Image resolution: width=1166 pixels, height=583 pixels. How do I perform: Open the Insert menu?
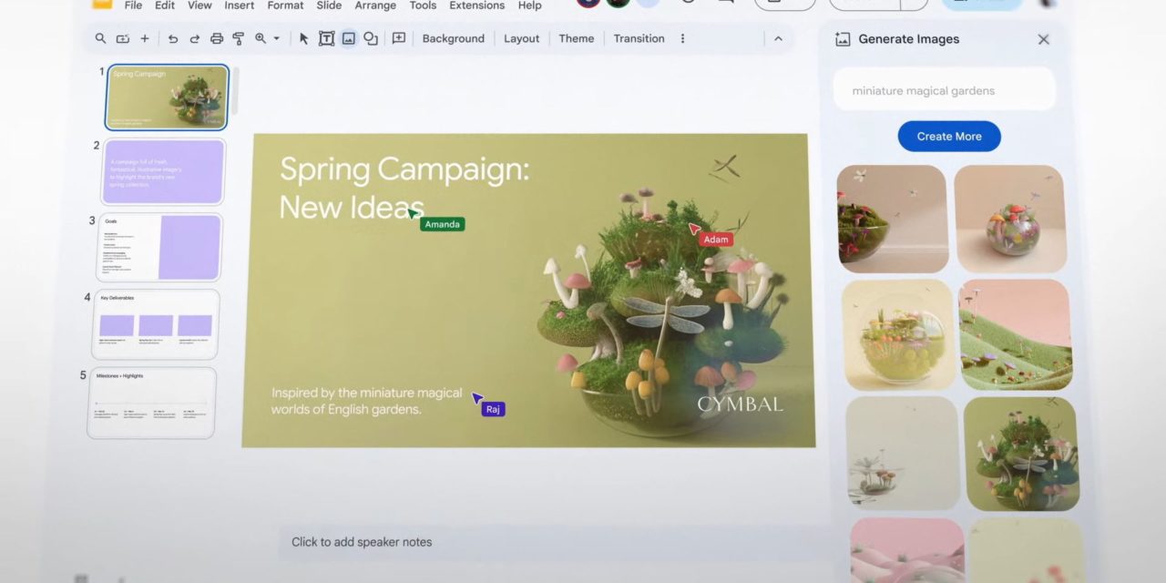[240, 5]
